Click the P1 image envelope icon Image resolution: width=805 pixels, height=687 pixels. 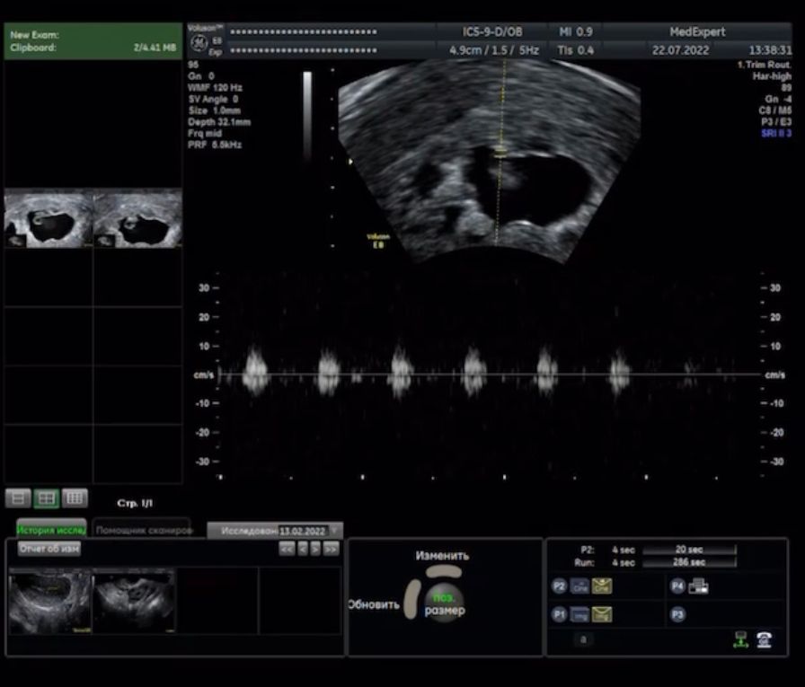[x=602, y=615]
